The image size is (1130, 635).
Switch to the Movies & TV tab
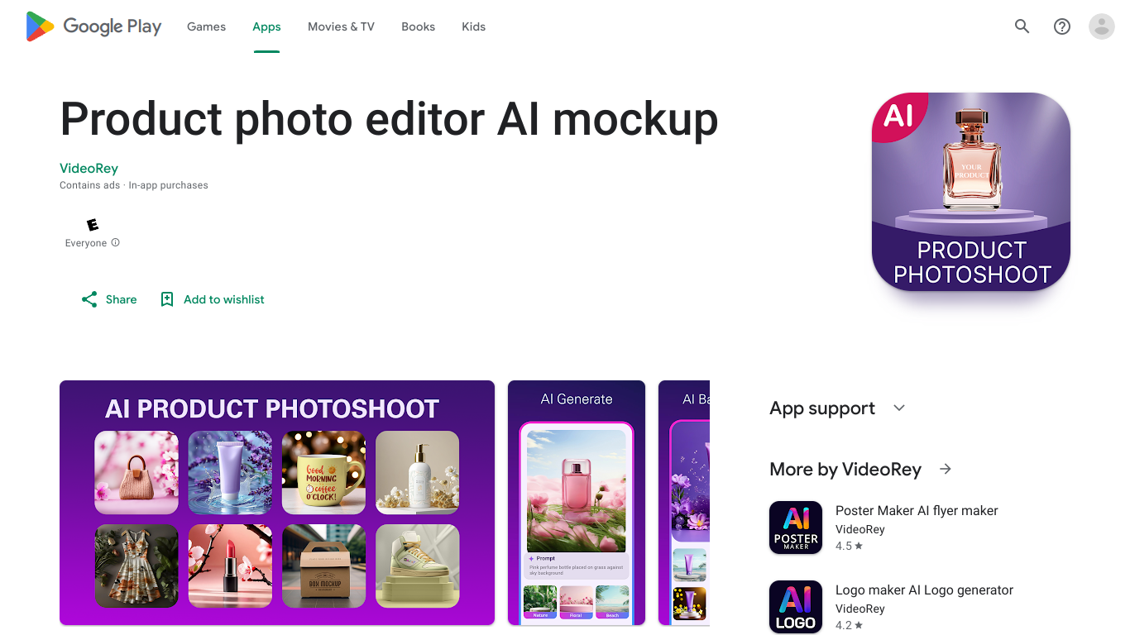[341, 26]
